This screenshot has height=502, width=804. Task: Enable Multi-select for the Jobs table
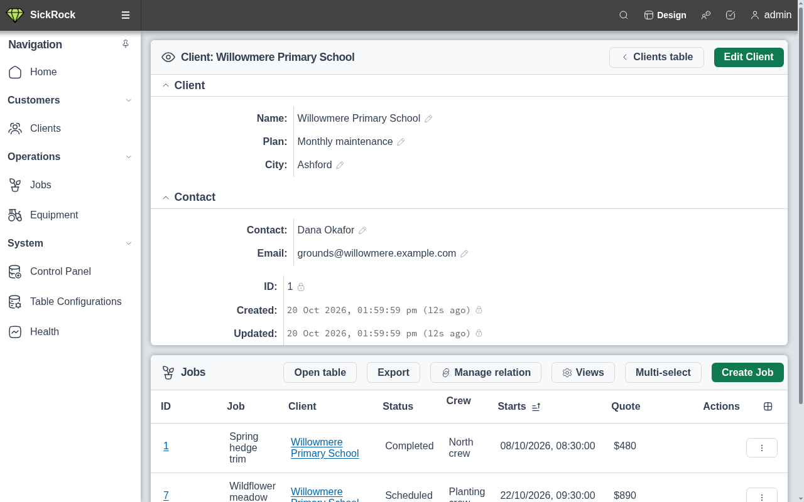click(663, 372)
